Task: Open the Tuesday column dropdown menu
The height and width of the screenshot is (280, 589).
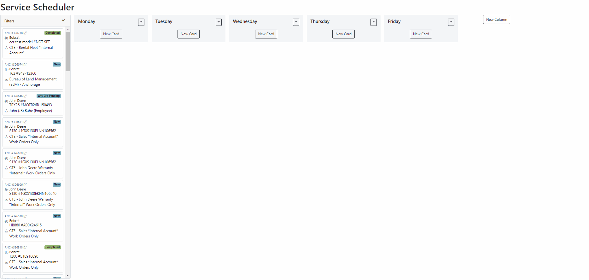Action: point(219,22)
